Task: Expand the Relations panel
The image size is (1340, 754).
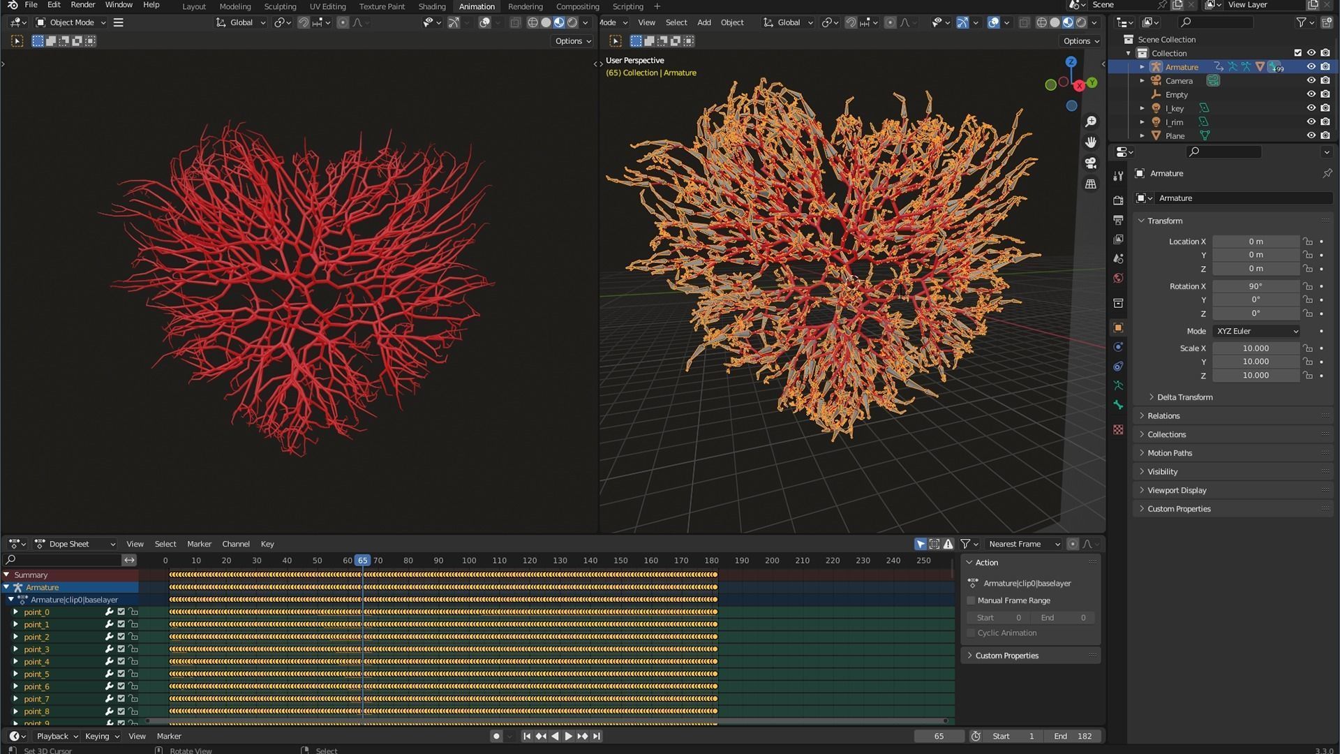Action: 1163,415
